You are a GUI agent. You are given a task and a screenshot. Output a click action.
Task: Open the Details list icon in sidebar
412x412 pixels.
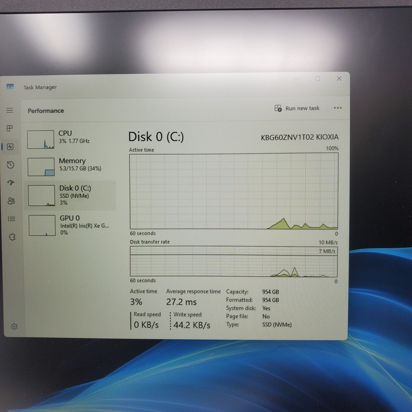(x=12, y=219)
